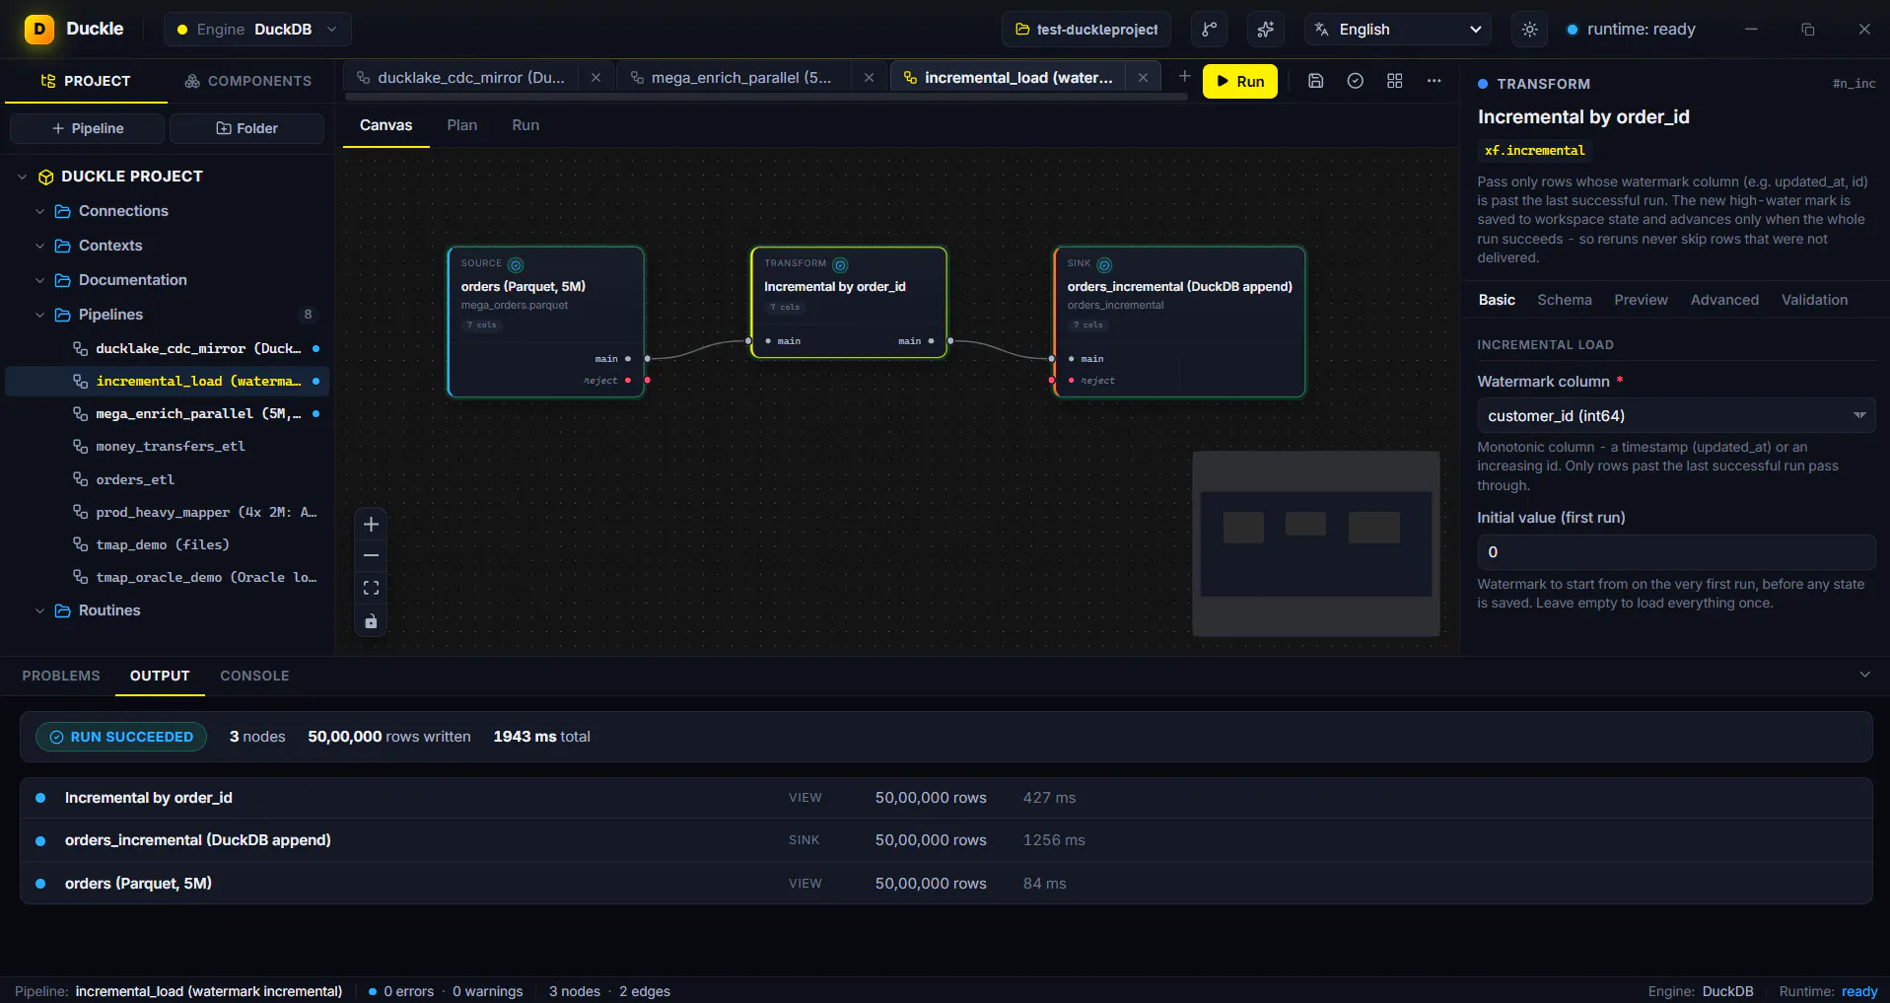Toggle the canvas lock icon
The width and height of the screenshot is (1890, 1003).
[371, 621]
